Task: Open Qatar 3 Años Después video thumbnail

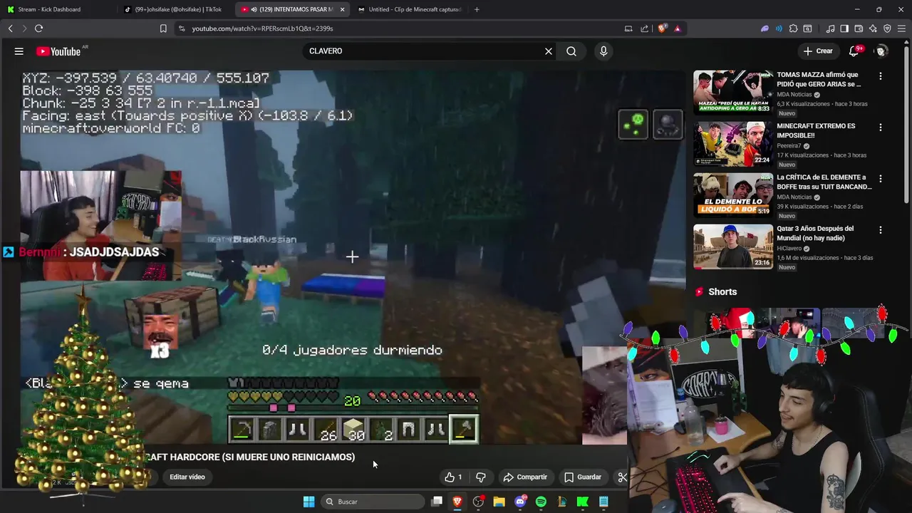Action: pos(732,247)
